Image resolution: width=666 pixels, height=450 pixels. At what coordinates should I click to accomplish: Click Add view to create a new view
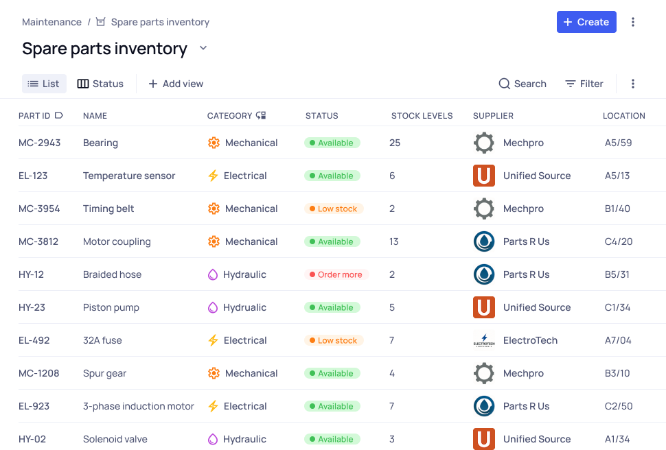pos(176,84)
